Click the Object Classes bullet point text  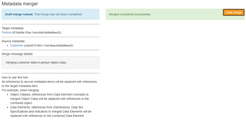point(50,99)
